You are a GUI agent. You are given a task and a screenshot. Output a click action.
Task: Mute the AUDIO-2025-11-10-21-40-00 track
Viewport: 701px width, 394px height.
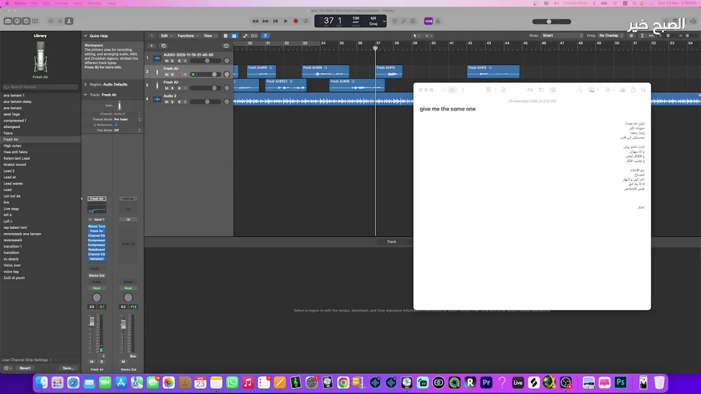166,61
